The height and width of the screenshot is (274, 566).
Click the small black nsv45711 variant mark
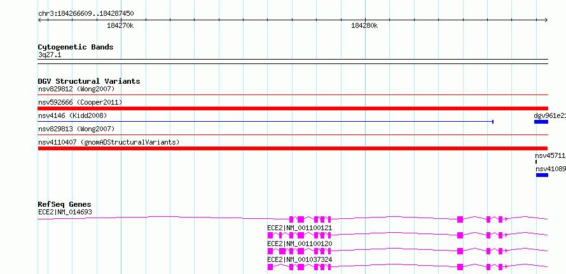536,162
